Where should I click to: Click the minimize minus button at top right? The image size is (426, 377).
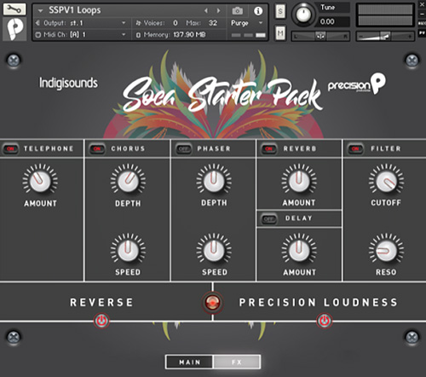(422, 14)
